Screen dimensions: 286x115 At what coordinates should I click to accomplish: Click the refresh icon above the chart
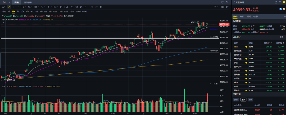pos(222,2)
